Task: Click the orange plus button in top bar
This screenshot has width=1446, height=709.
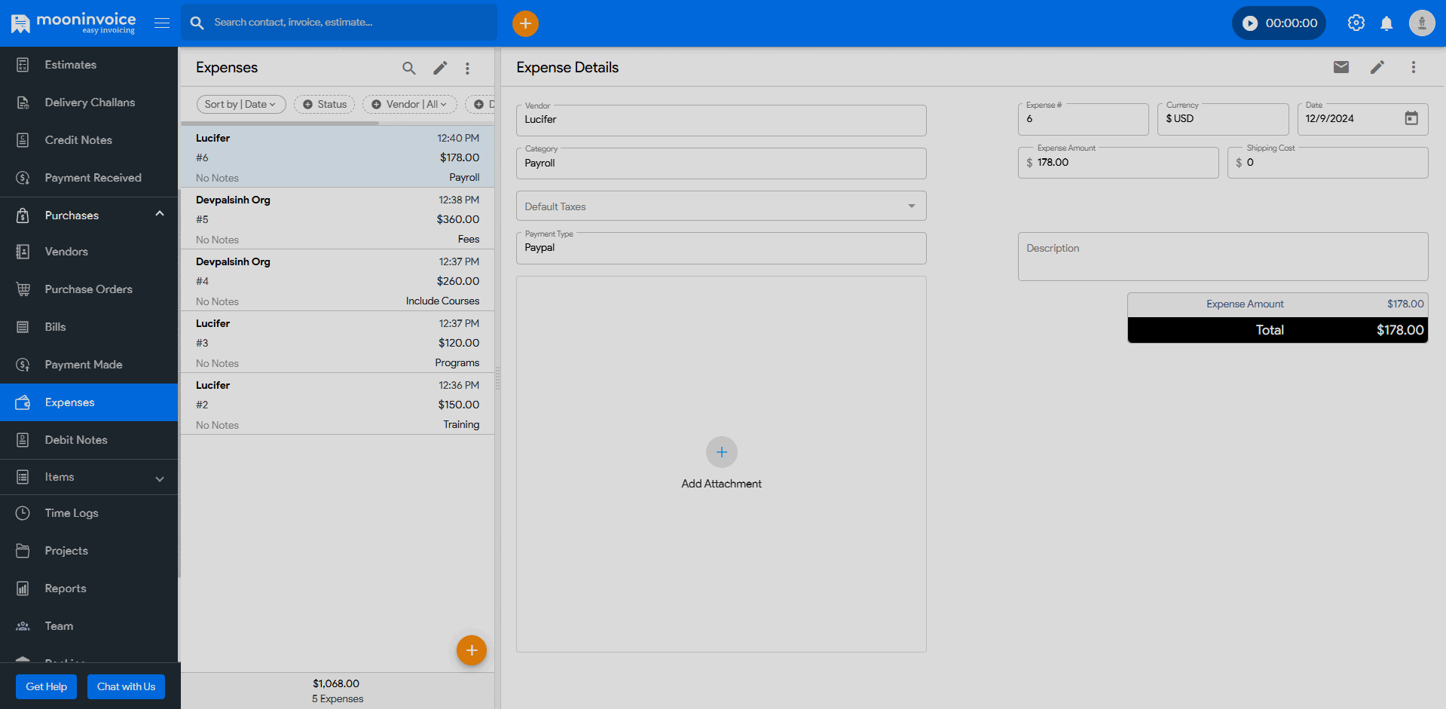Action: 525,23
